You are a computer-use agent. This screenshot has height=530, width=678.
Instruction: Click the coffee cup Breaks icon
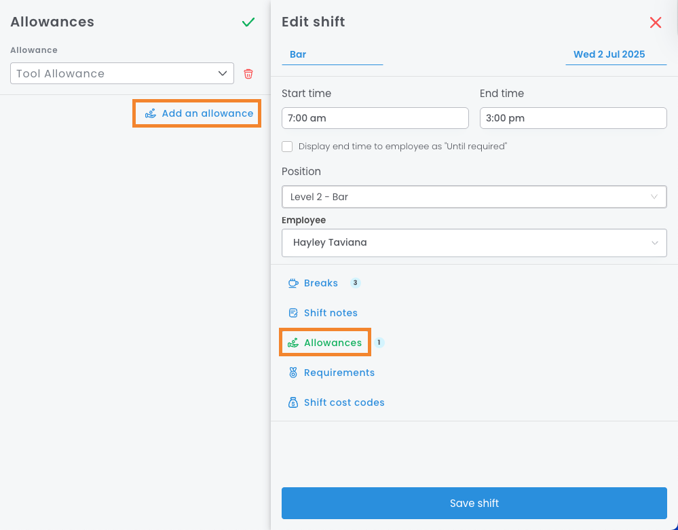293,283
